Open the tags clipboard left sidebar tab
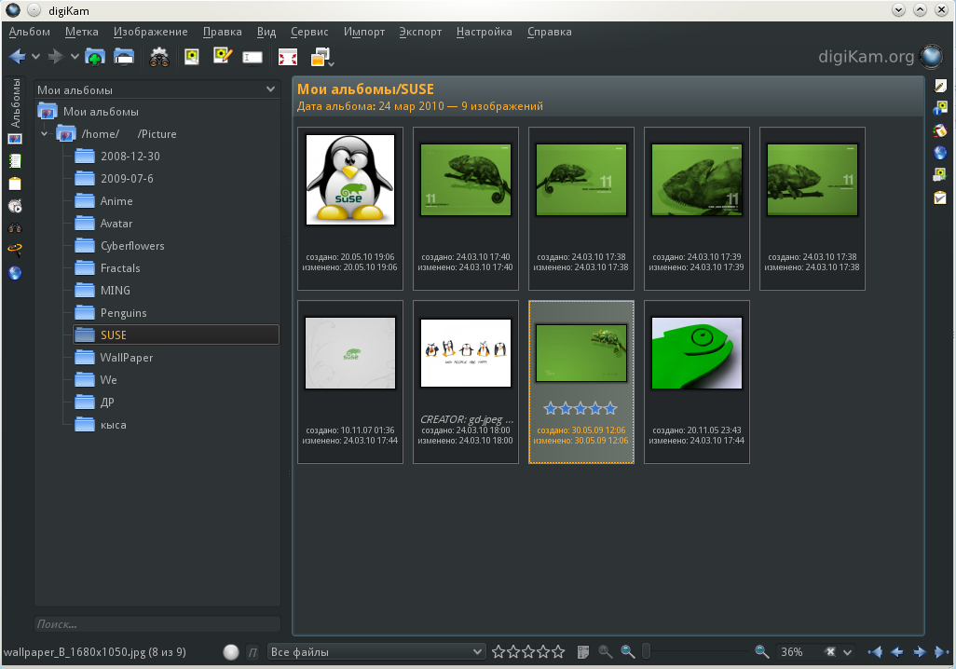Screen dimensions: 956x669 tap(15, 184)
